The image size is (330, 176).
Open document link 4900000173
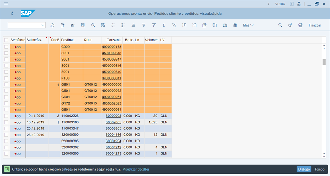pyautogui.click(x=111, y=47)
